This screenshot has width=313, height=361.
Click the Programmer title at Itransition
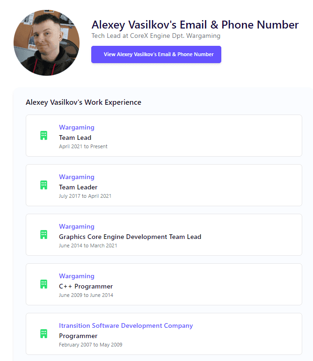tap(78, 336)
